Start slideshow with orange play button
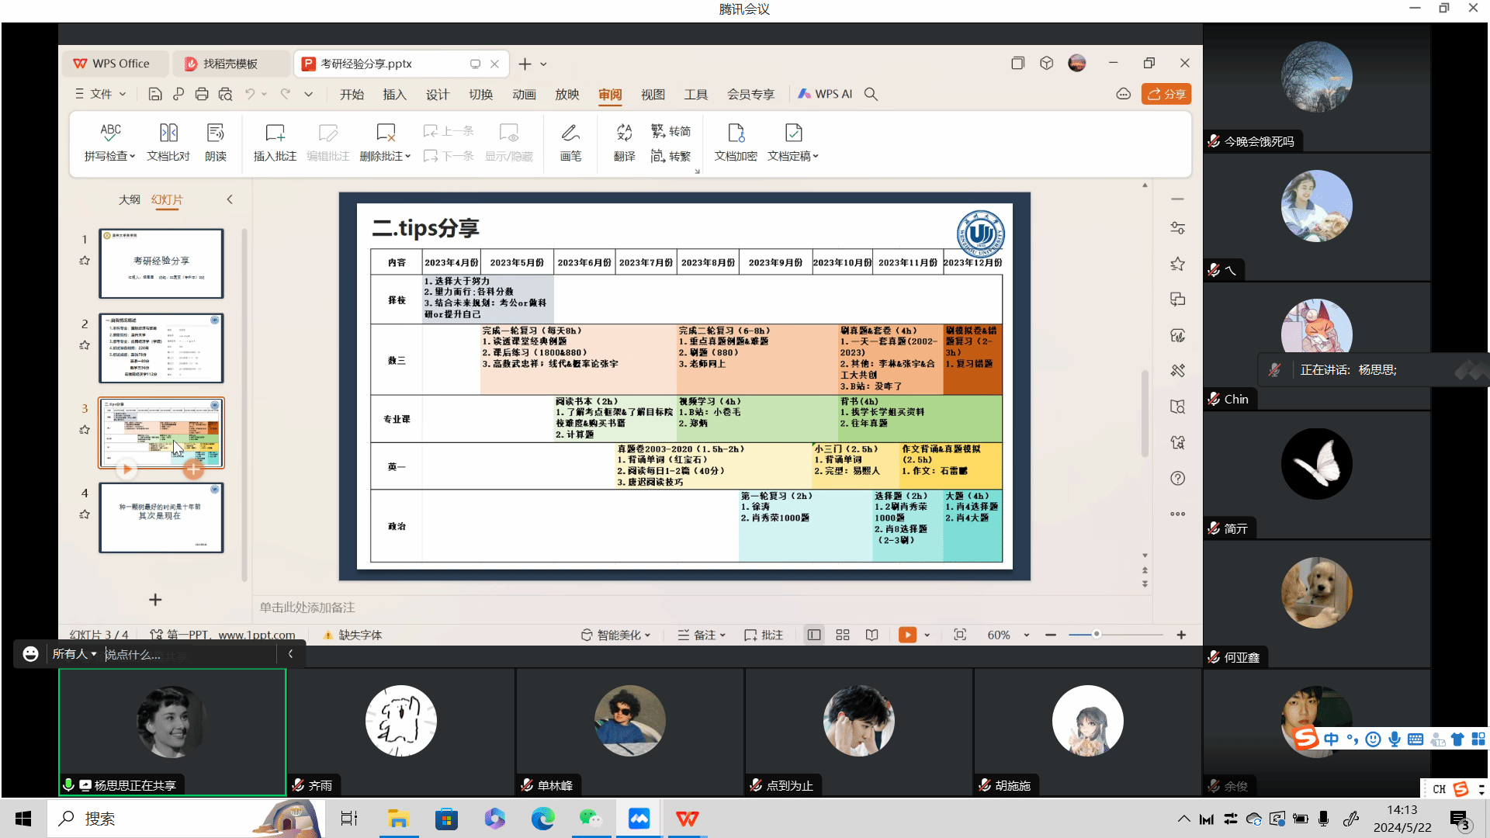Viewport: 1490px width, 838px height. point(907,635)
